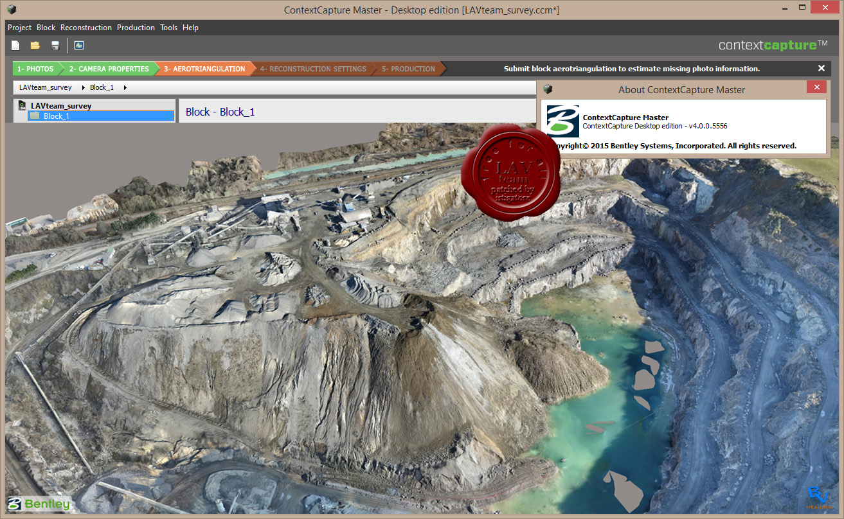Viewport: 844px width, 519px height.
Task: Click the Bentley logo in the About dialog
Action: 562,121
